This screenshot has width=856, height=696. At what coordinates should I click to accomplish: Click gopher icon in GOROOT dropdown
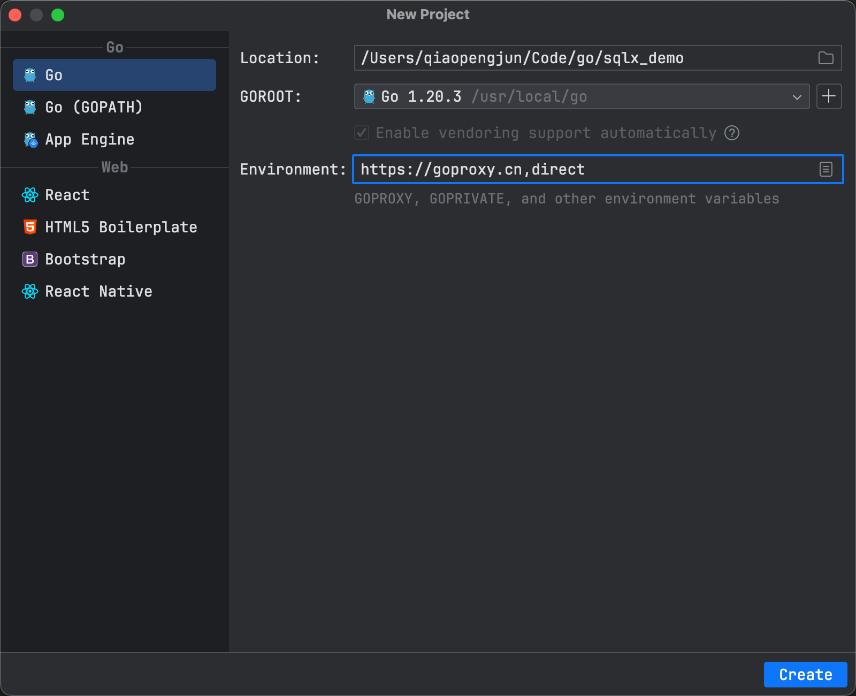[x=369, y=97]
